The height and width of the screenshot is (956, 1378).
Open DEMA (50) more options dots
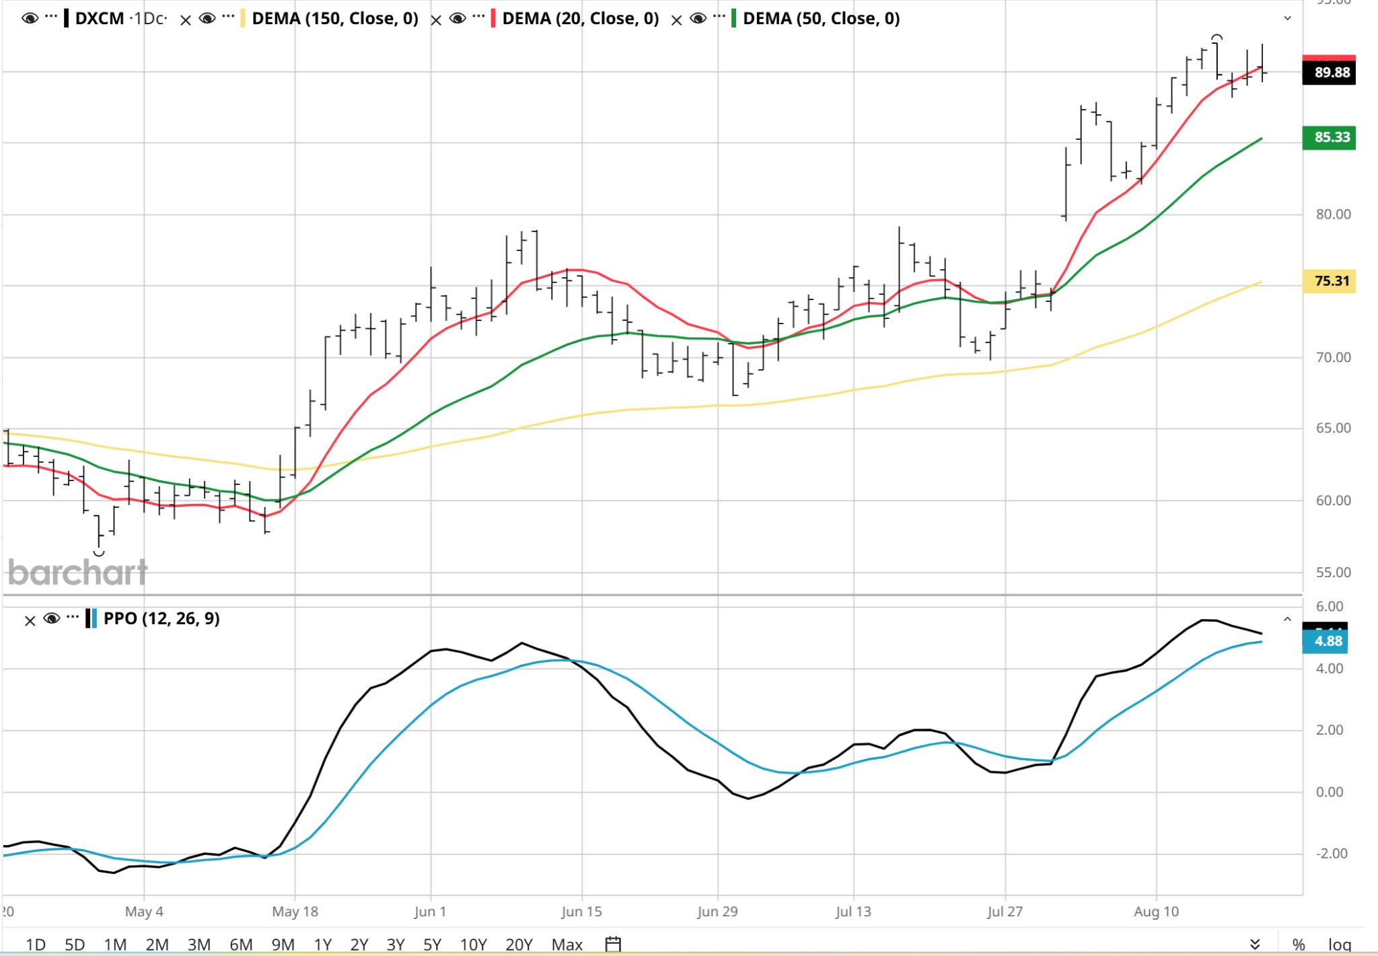click(x=720, y=16)
